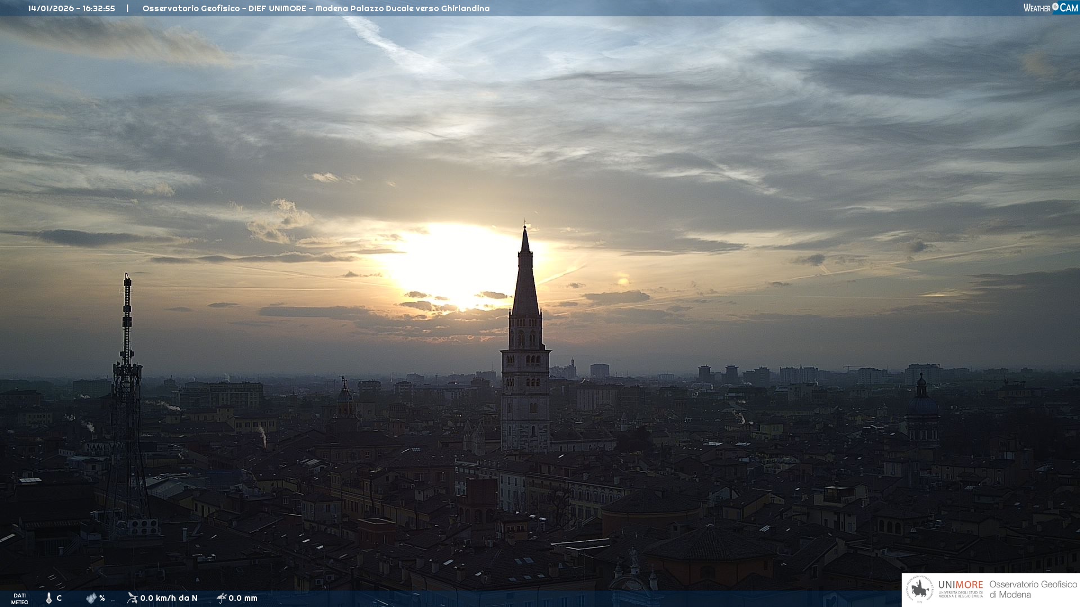Click the UNIMORE horseman seal emblem
This screenshot has width=1080, height=607.
click(920, 590)
